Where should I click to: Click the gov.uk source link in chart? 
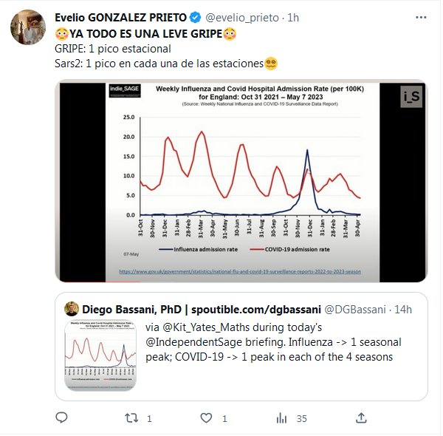239,272
